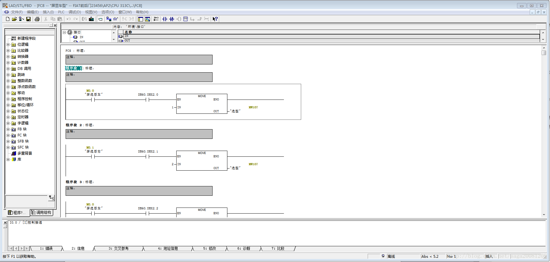Open the 窗口(W) menu
The height and width of the screenshot is (262, 550).
click(x=125, y=12)
